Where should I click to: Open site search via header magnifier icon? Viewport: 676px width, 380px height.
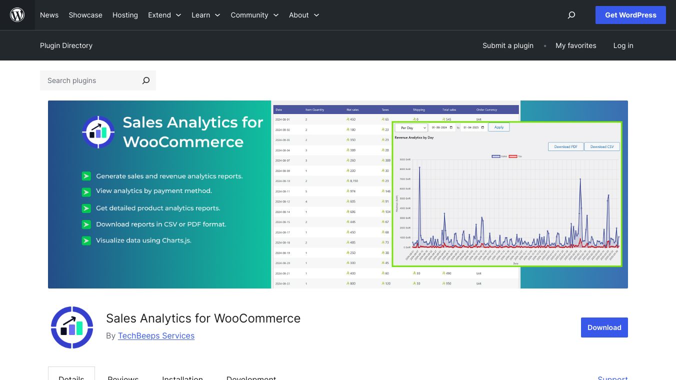point(571,15)
